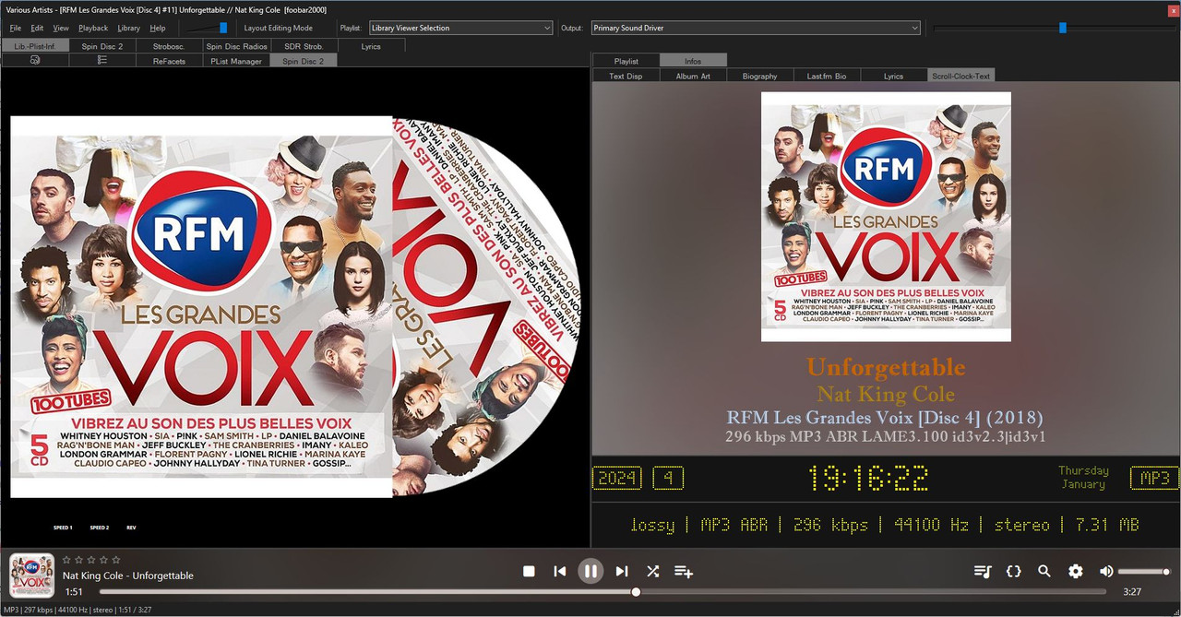Switch to right panel Lyrics tab

point(894,76)
